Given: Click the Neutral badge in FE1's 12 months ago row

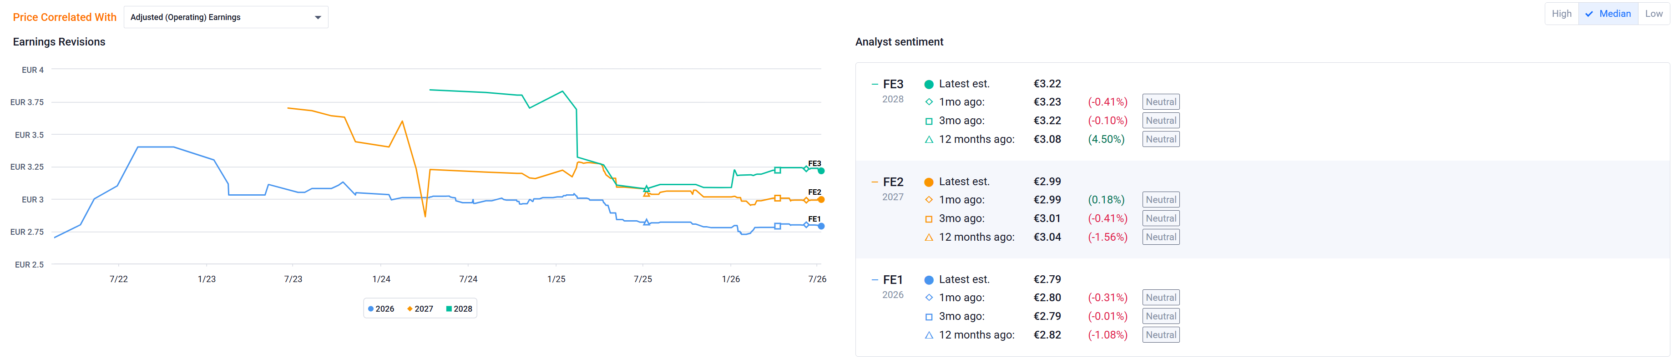Looking at the screenshot, I should pyautogui.click(x=1161, y=335).
